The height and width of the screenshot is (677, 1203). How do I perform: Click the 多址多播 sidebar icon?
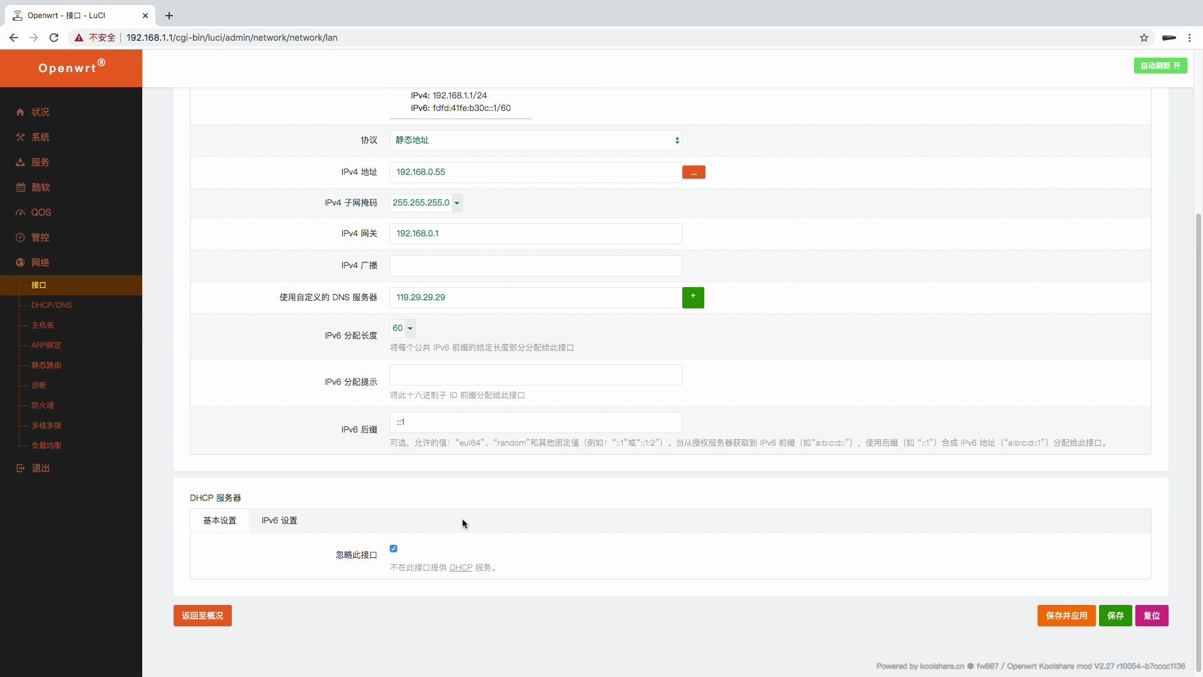(x=47, y=425)
